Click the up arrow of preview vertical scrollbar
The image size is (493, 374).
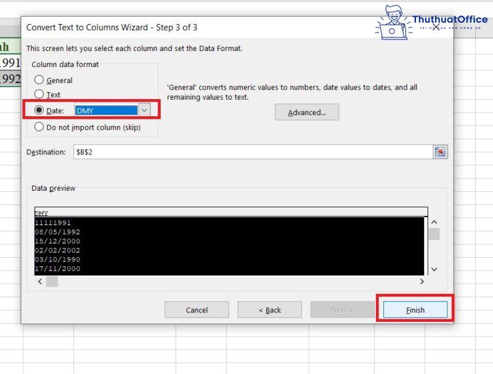[x=433, y=223]
